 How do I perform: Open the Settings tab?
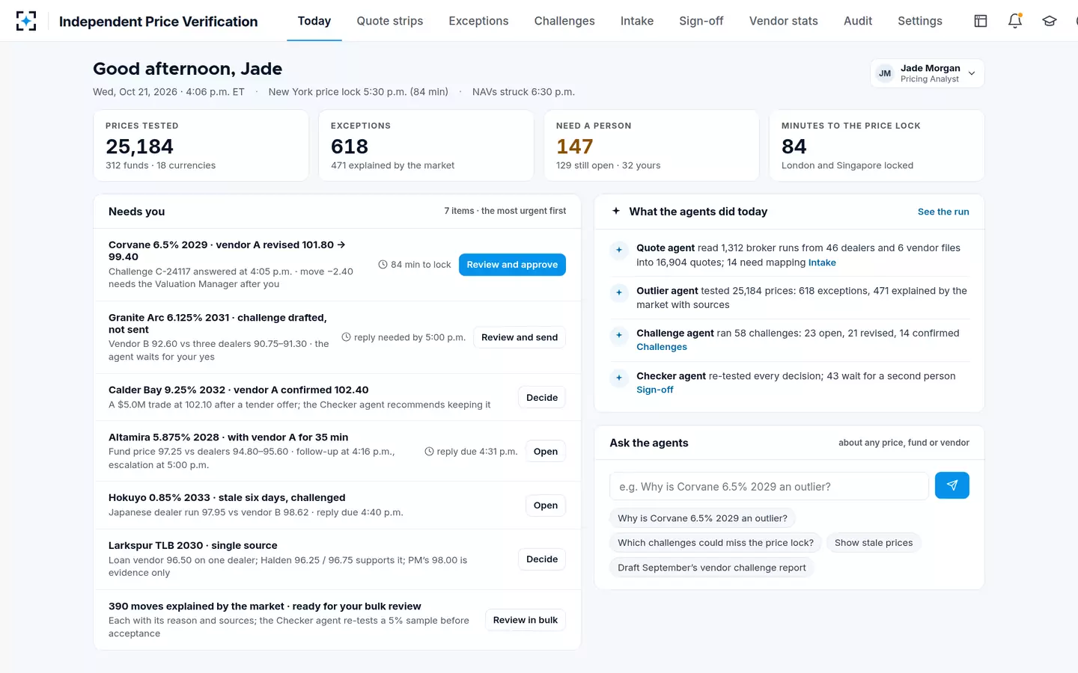920,21
